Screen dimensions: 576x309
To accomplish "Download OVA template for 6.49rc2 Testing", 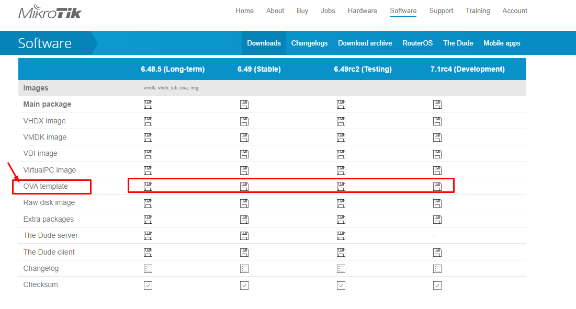I will tap(341, 187).
